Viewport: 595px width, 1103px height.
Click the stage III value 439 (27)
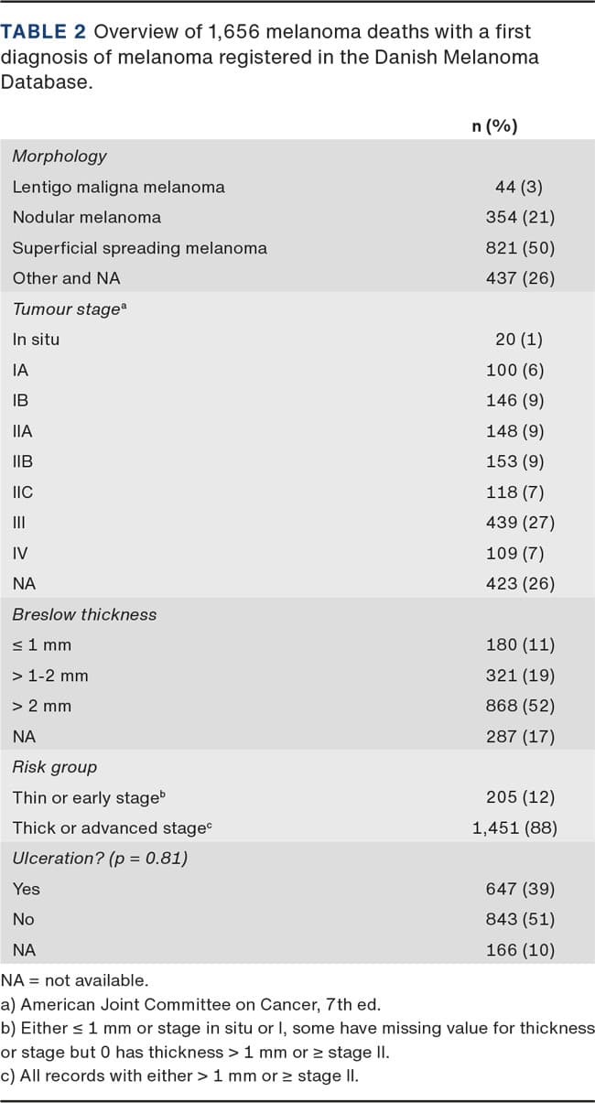coord(520,523)
